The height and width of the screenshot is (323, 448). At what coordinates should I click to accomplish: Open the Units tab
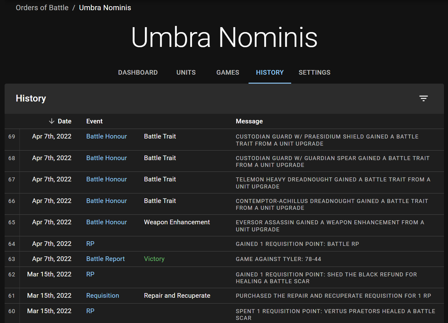pyautogui.click(x=186, y=72)
